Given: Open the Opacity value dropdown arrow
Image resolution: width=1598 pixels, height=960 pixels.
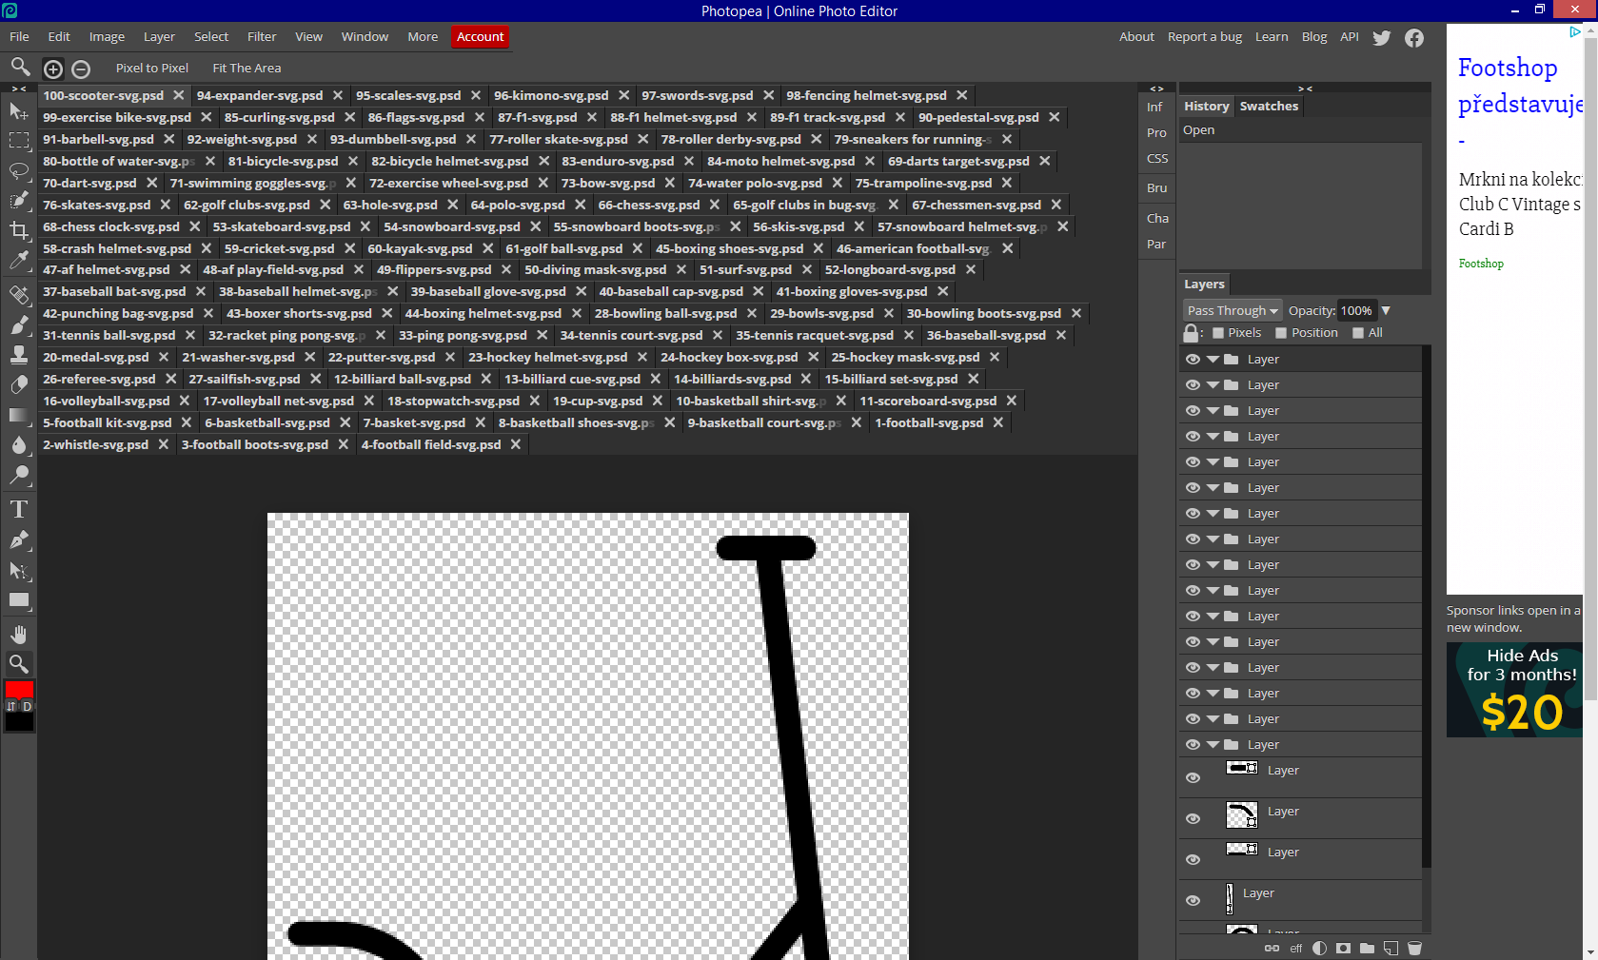Looking at the screenshot, I should [1386, 310].
